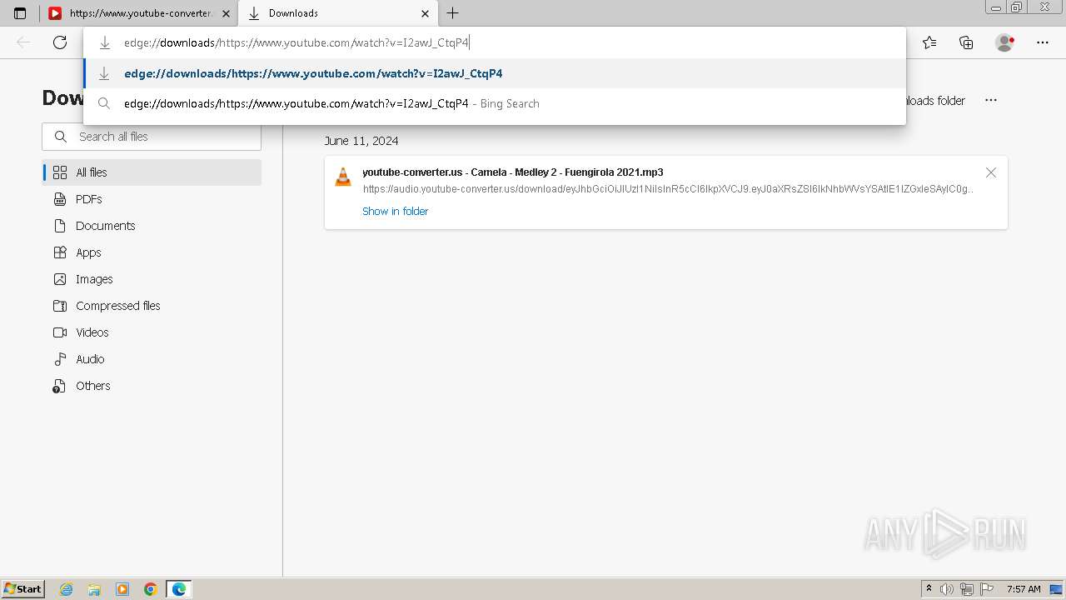Open downloads page more options menu
1066x600 pixels.
pos(991,100)
